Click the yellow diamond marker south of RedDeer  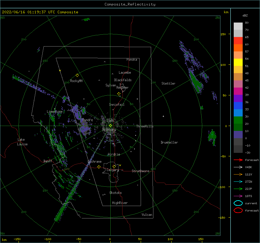tap(119, 94)
